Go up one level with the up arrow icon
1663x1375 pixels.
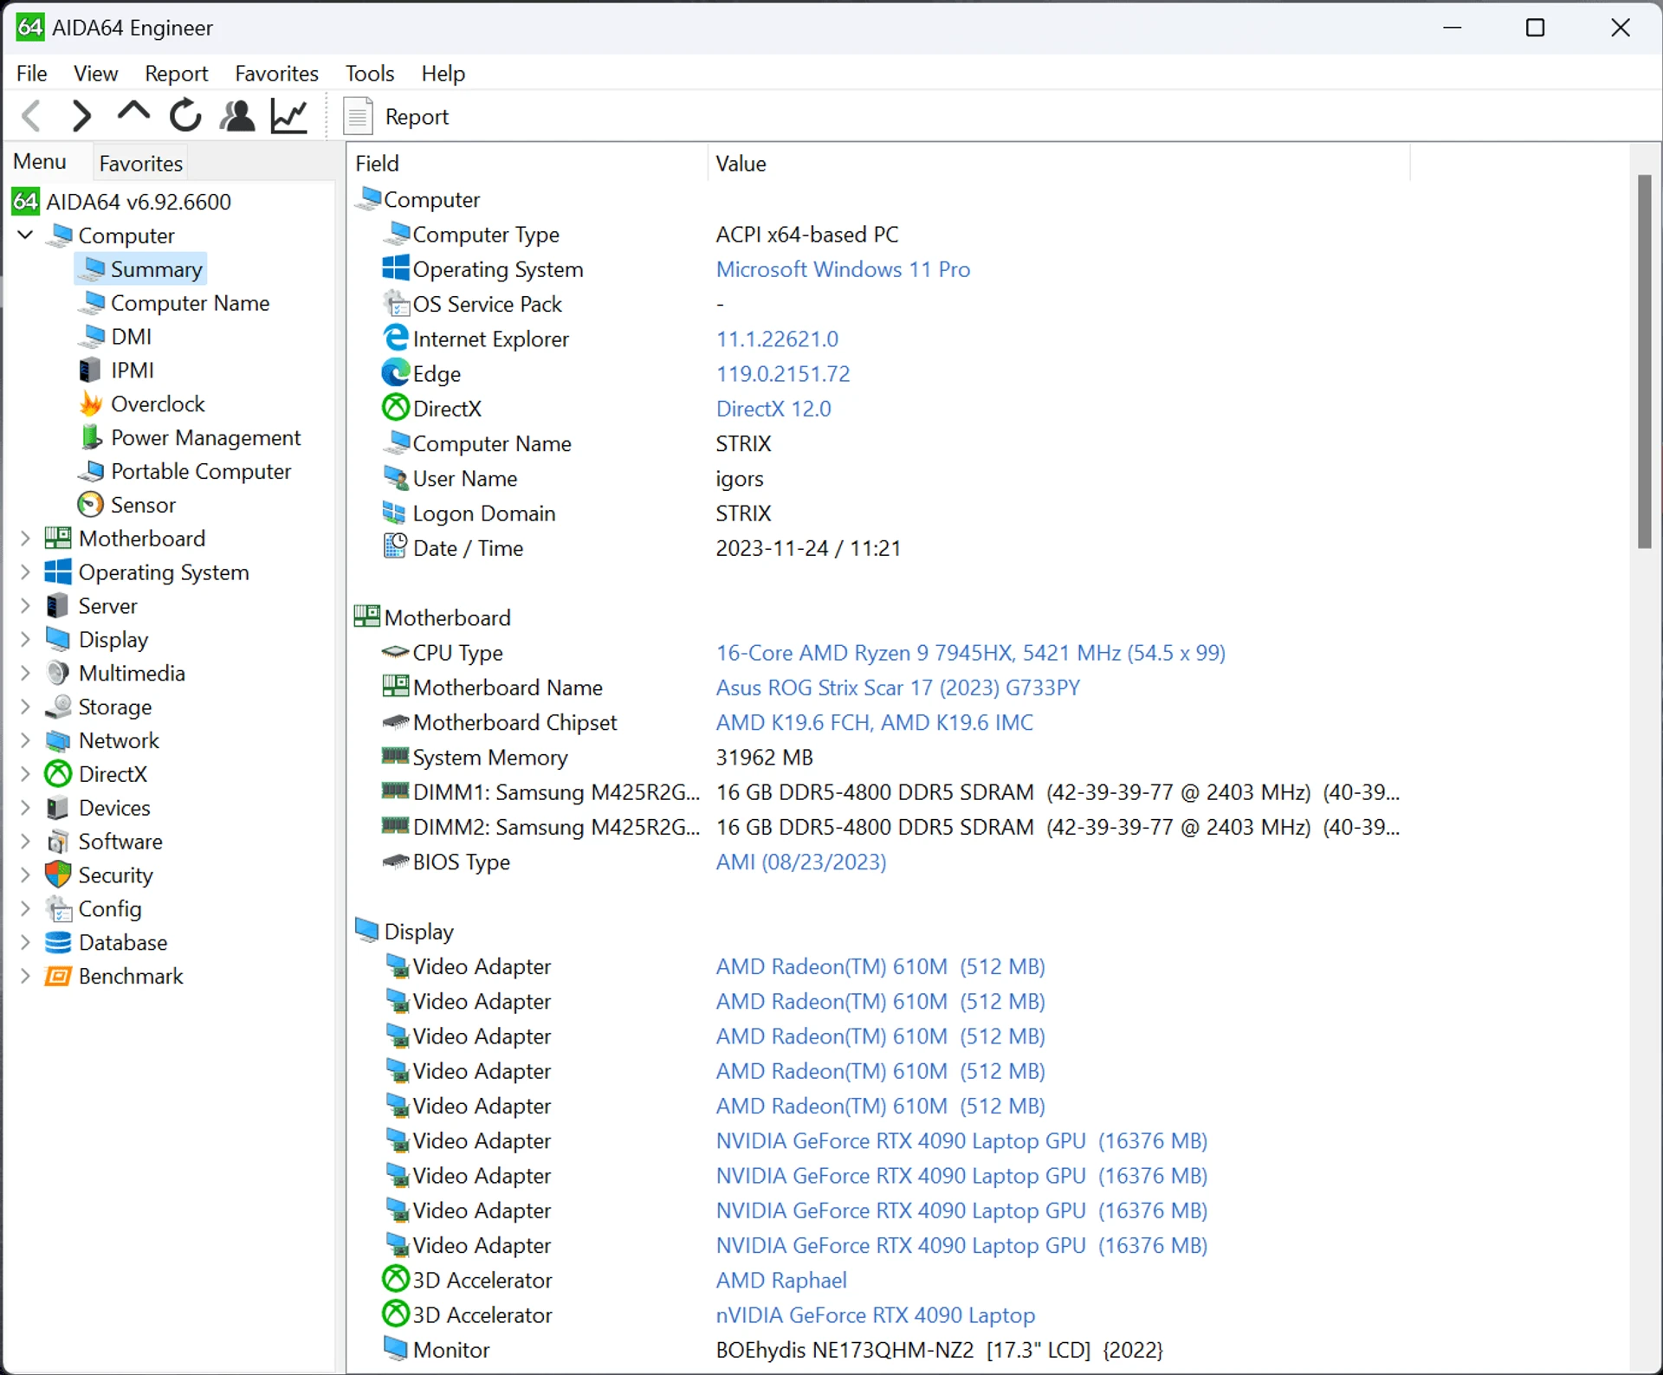click(133, 113)
